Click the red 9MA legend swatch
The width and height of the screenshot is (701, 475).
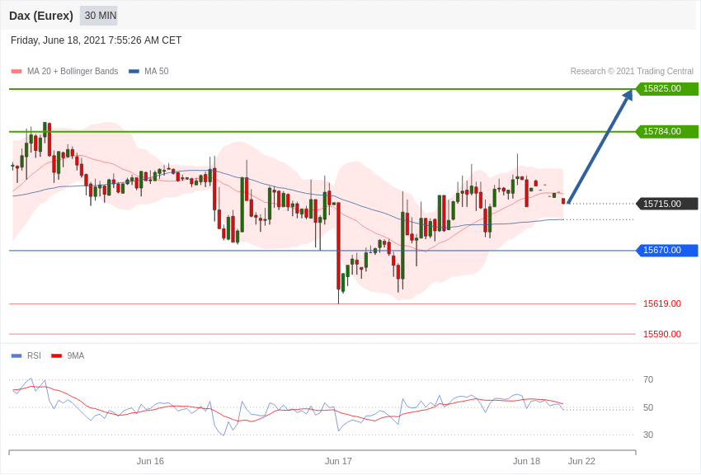[x=56, y=355]
